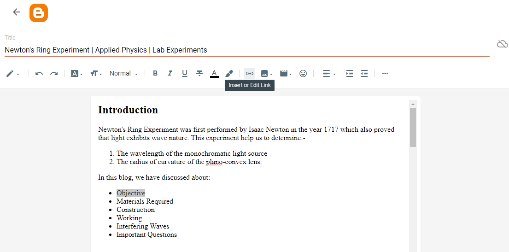Click the Insert or Edit Link icon
Viewport: 509px width, 252px height.
point(250,73)
